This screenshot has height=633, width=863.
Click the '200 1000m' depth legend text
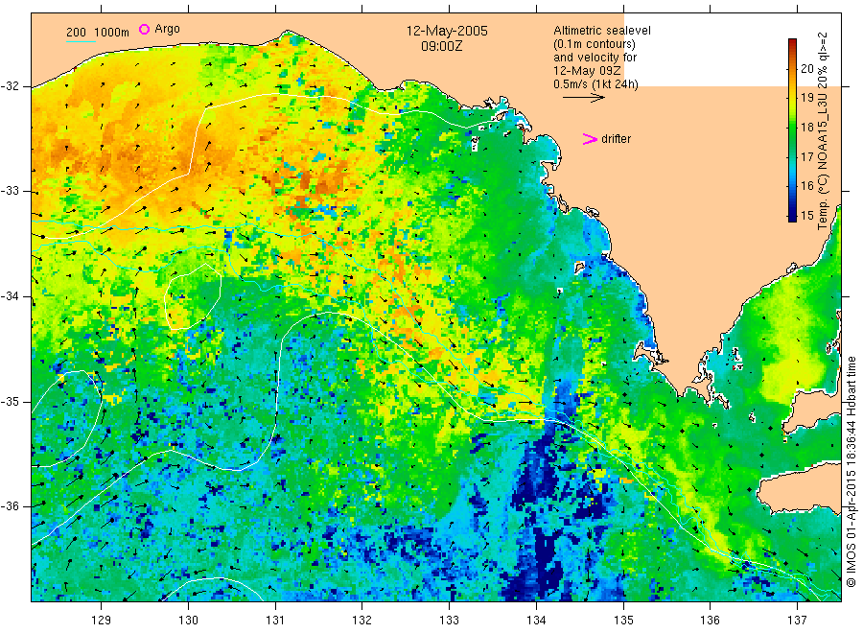click(x=98, y=33)
